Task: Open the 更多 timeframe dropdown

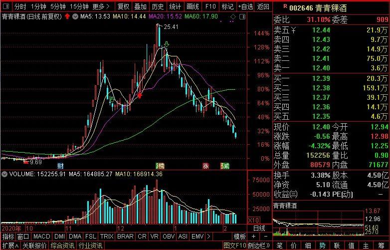Action: [x=101, y=6]
